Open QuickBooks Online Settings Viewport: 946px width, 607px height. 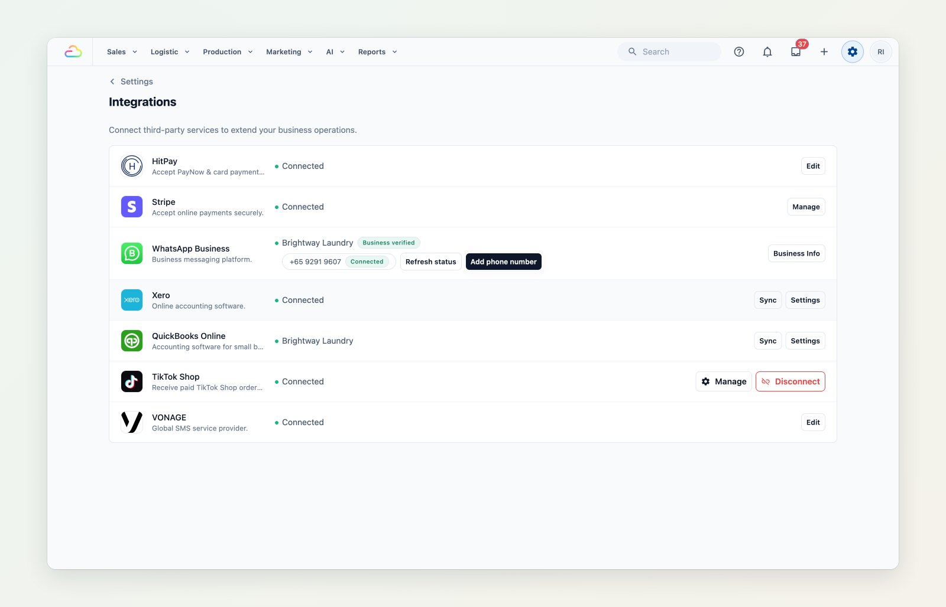click(805, 341)
